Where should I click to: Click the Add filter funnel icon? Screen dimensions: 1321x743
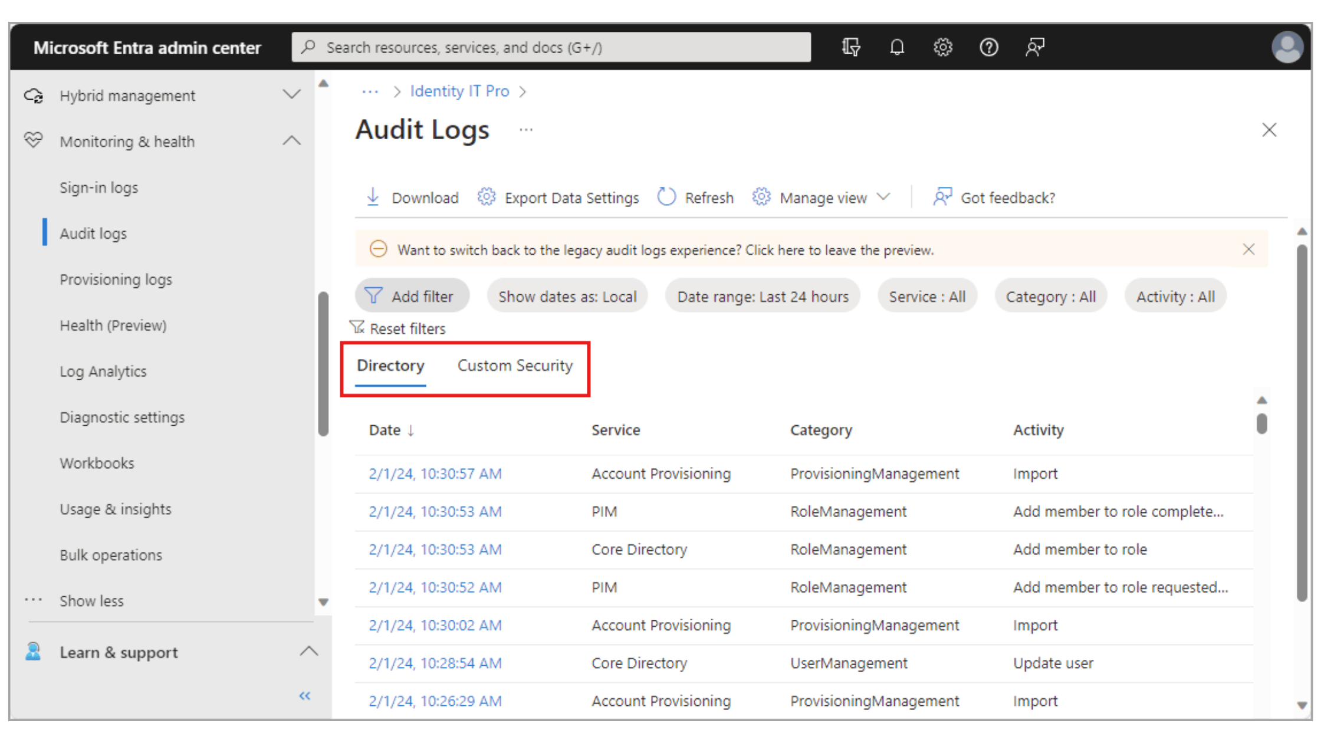(x=374, y=295)
